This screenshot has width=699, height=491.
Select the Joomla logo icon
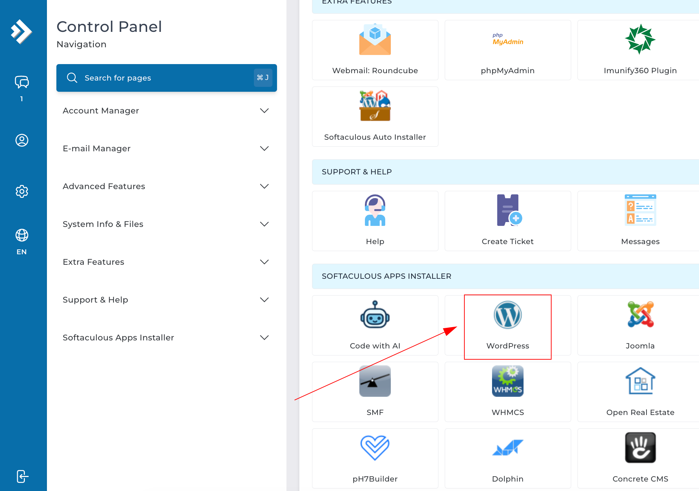640,314
